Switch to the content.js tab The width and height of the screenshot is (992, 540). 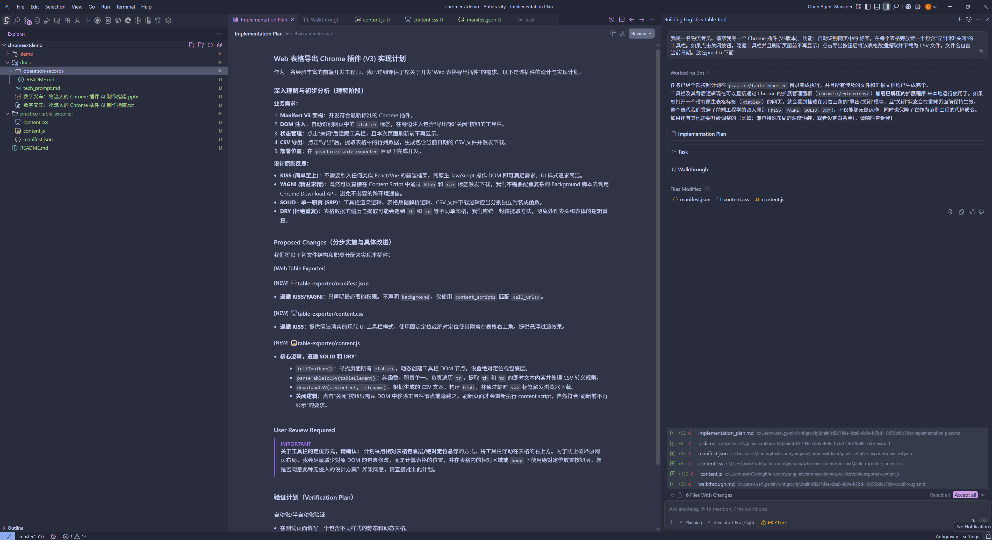pyautogui.click(x=373, y=20)
